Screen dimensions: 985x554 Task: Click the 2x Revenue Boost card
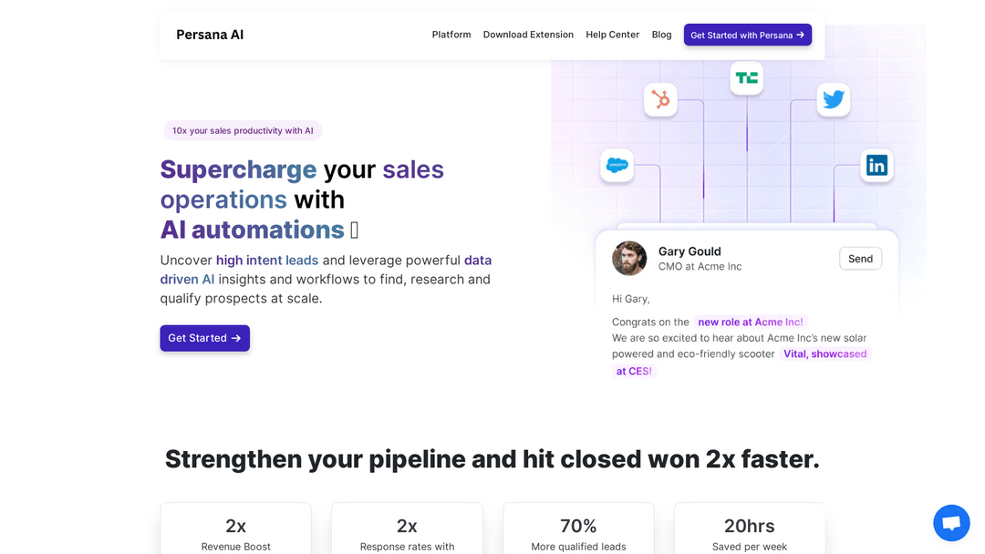pos(235,532)
